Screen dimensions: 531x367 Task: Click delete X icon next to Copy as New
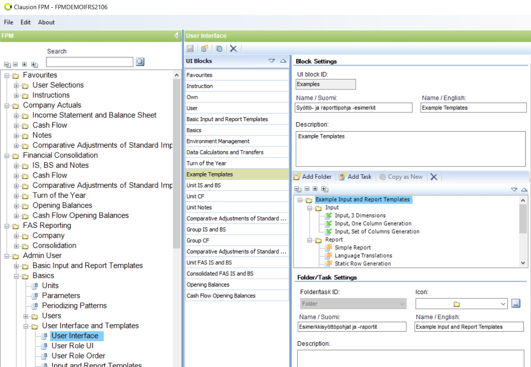coord(434,177)
